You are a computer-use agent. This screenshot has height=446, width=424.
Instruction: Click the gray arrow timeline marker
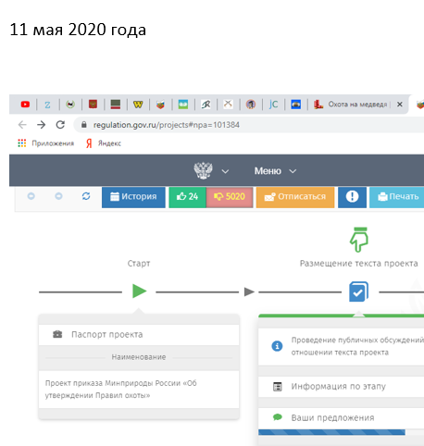click(x=249, y=291)
